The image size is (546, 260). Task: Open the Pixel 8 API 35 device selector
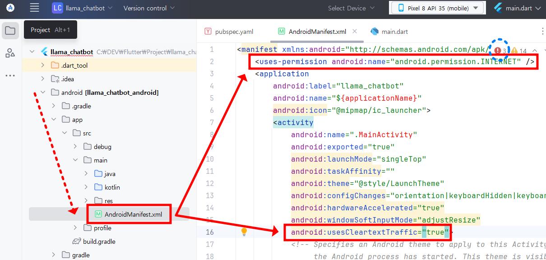coord(437,8)
